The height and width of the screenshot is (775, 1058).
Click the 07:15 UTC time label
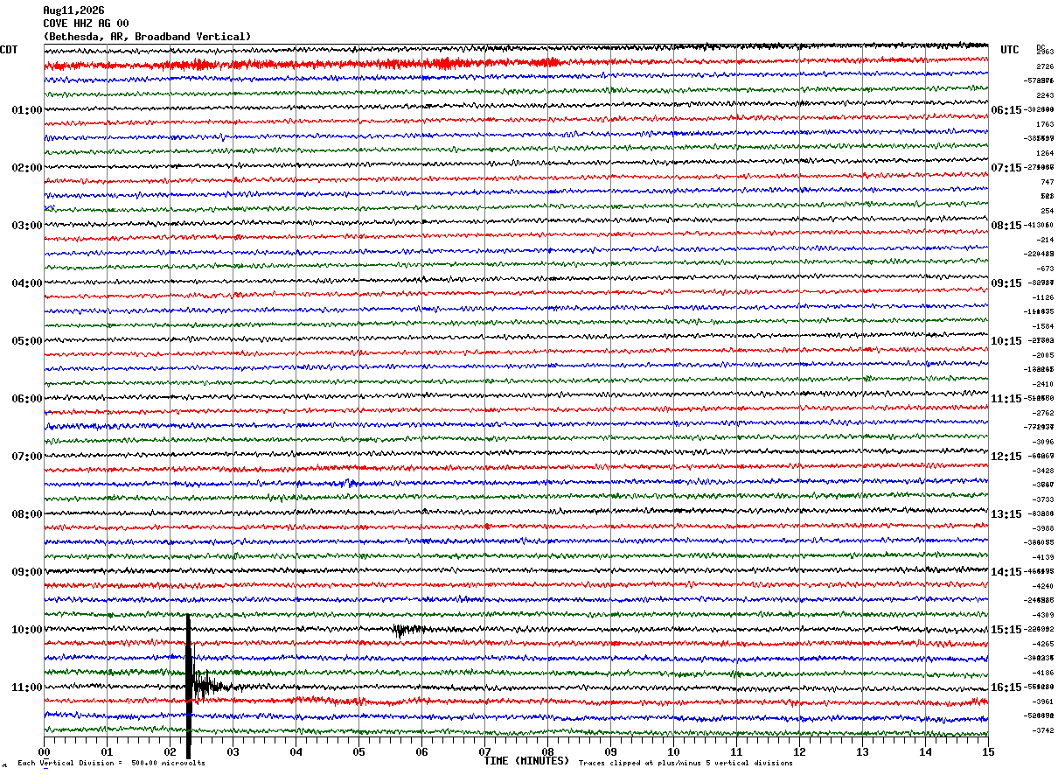pyautogui.click(x=1007, y=168)
